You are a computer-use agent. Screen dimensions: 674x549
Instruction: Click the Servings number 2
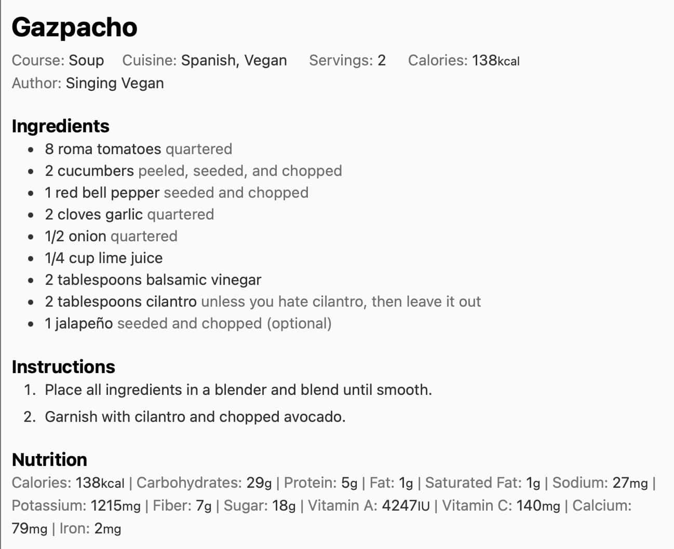(382, 60)
